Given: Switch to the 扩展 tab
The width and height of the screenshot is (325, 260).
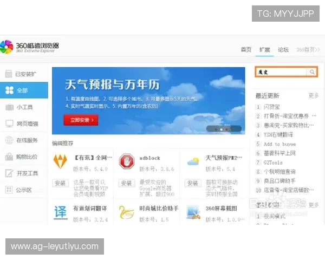Looking at the screenshot, I should (x=265, y=50).
